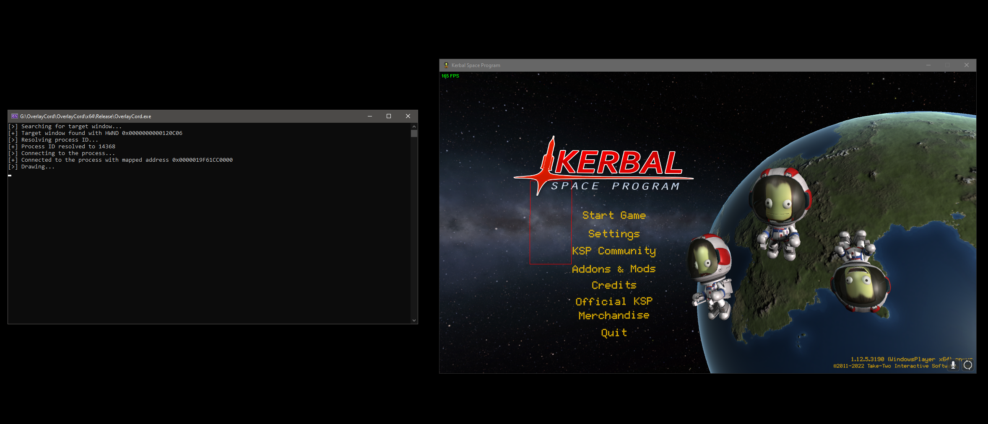Click the circular refresh arrows icon
The image size is (988, 424).
(x=968, y=365)
